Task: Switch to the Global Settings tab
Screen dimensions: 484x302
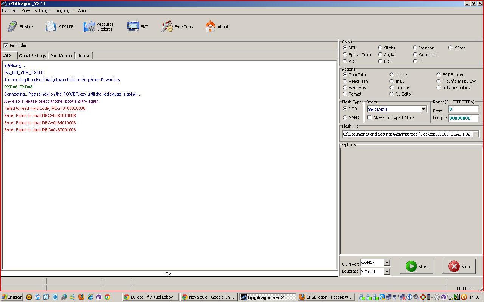Action: [x=33, y=56]
